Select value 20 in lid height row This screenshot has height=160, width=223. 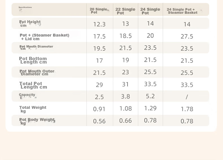tap(150, 36)
